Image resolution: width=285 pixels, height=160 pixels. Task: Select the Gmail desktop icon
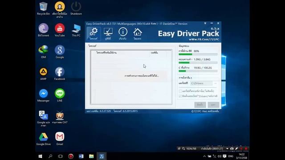click(60, 139)
